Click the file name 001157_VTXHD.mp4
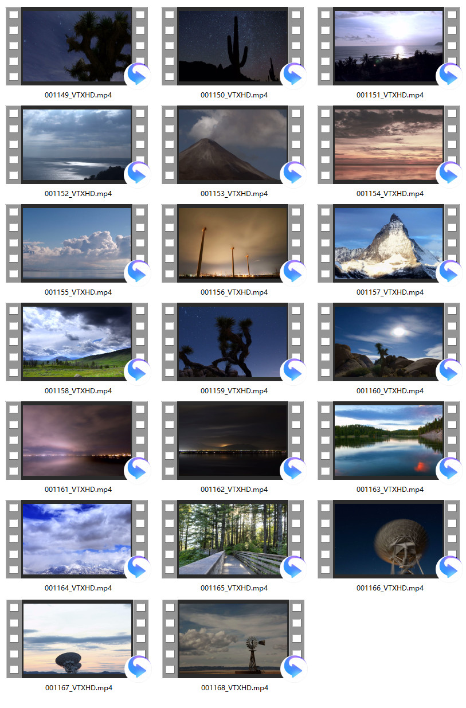Viewport: 466px width, 708px height. 390,292
